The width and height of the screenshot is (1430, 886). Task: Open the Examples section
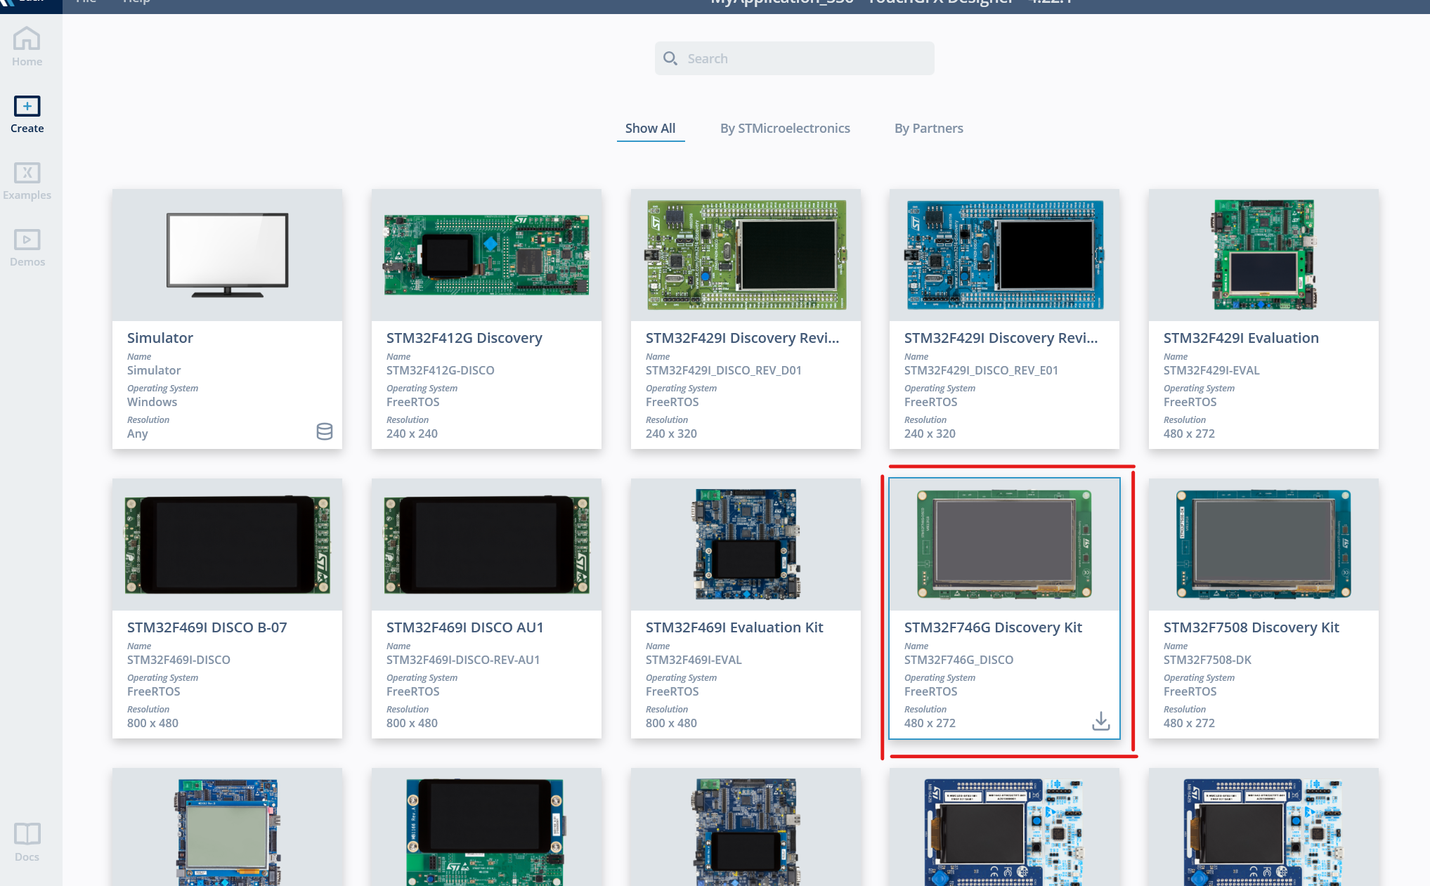(27, 179)
